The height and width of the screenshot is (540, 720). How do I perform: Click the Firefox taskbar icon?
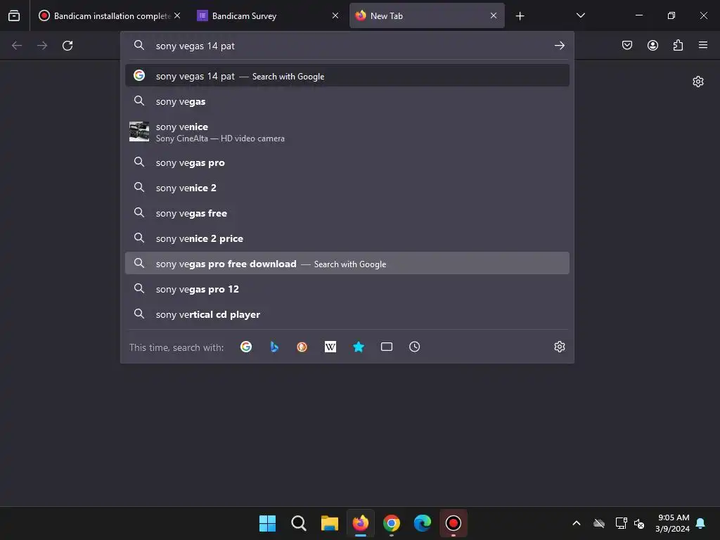[x=361, y=523]
